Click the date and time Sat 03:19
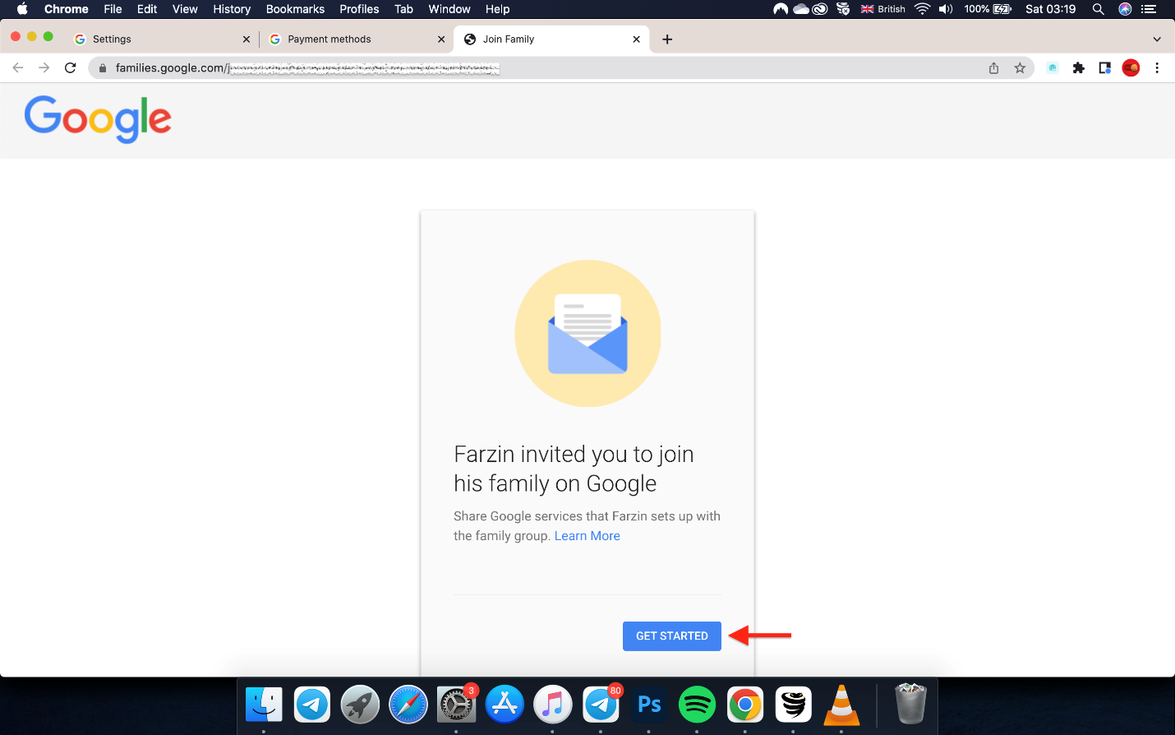 [x=1050, y=9]
